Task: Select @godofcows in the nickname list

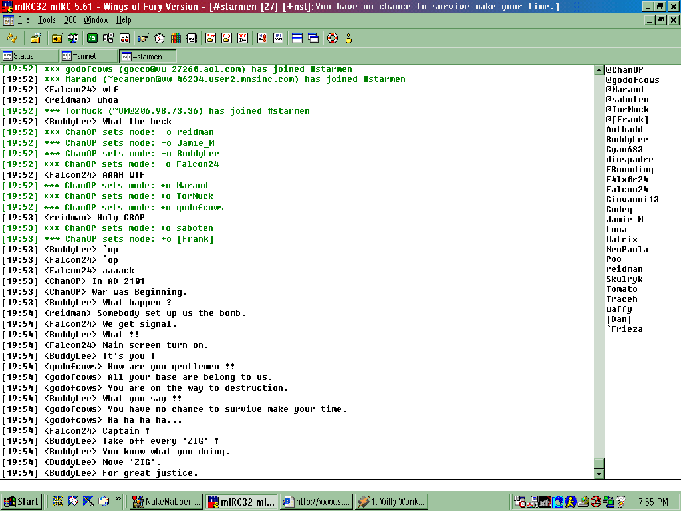Action: (x=632, y=80)
